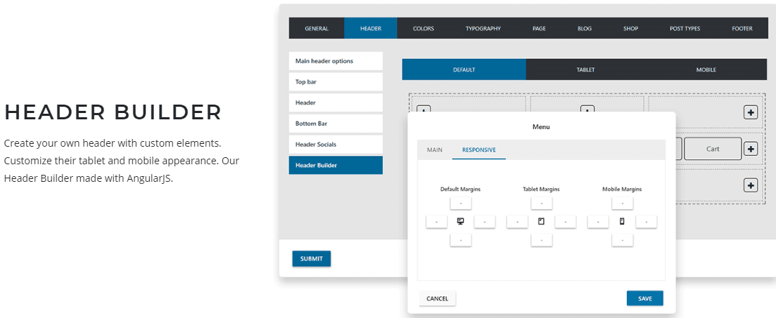Image resolution: width=776 pixels, height=318 pixels.
Task: Click the Mobile Margins top input field
Action: [622, 203]
